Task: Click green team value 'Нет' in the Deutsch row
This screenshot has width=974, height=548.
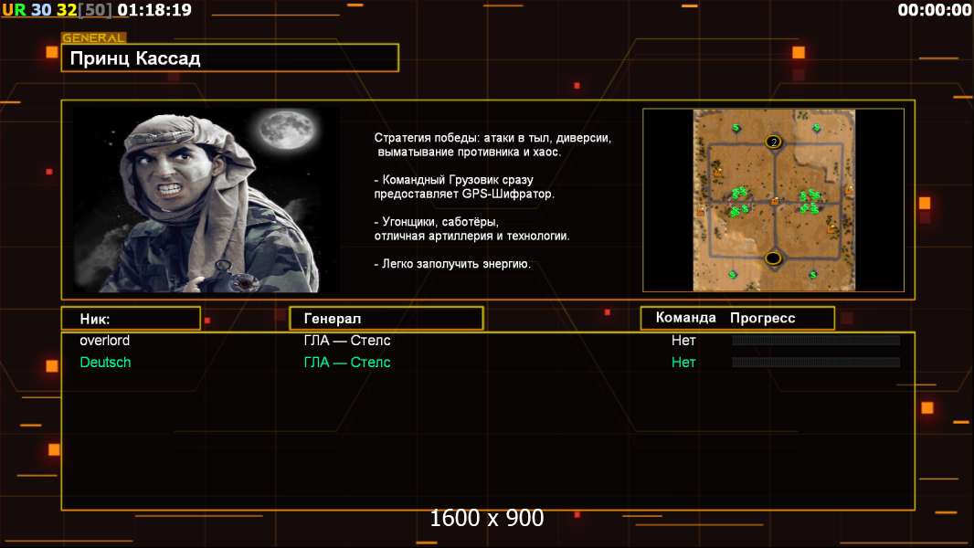Action: (683, 362)
